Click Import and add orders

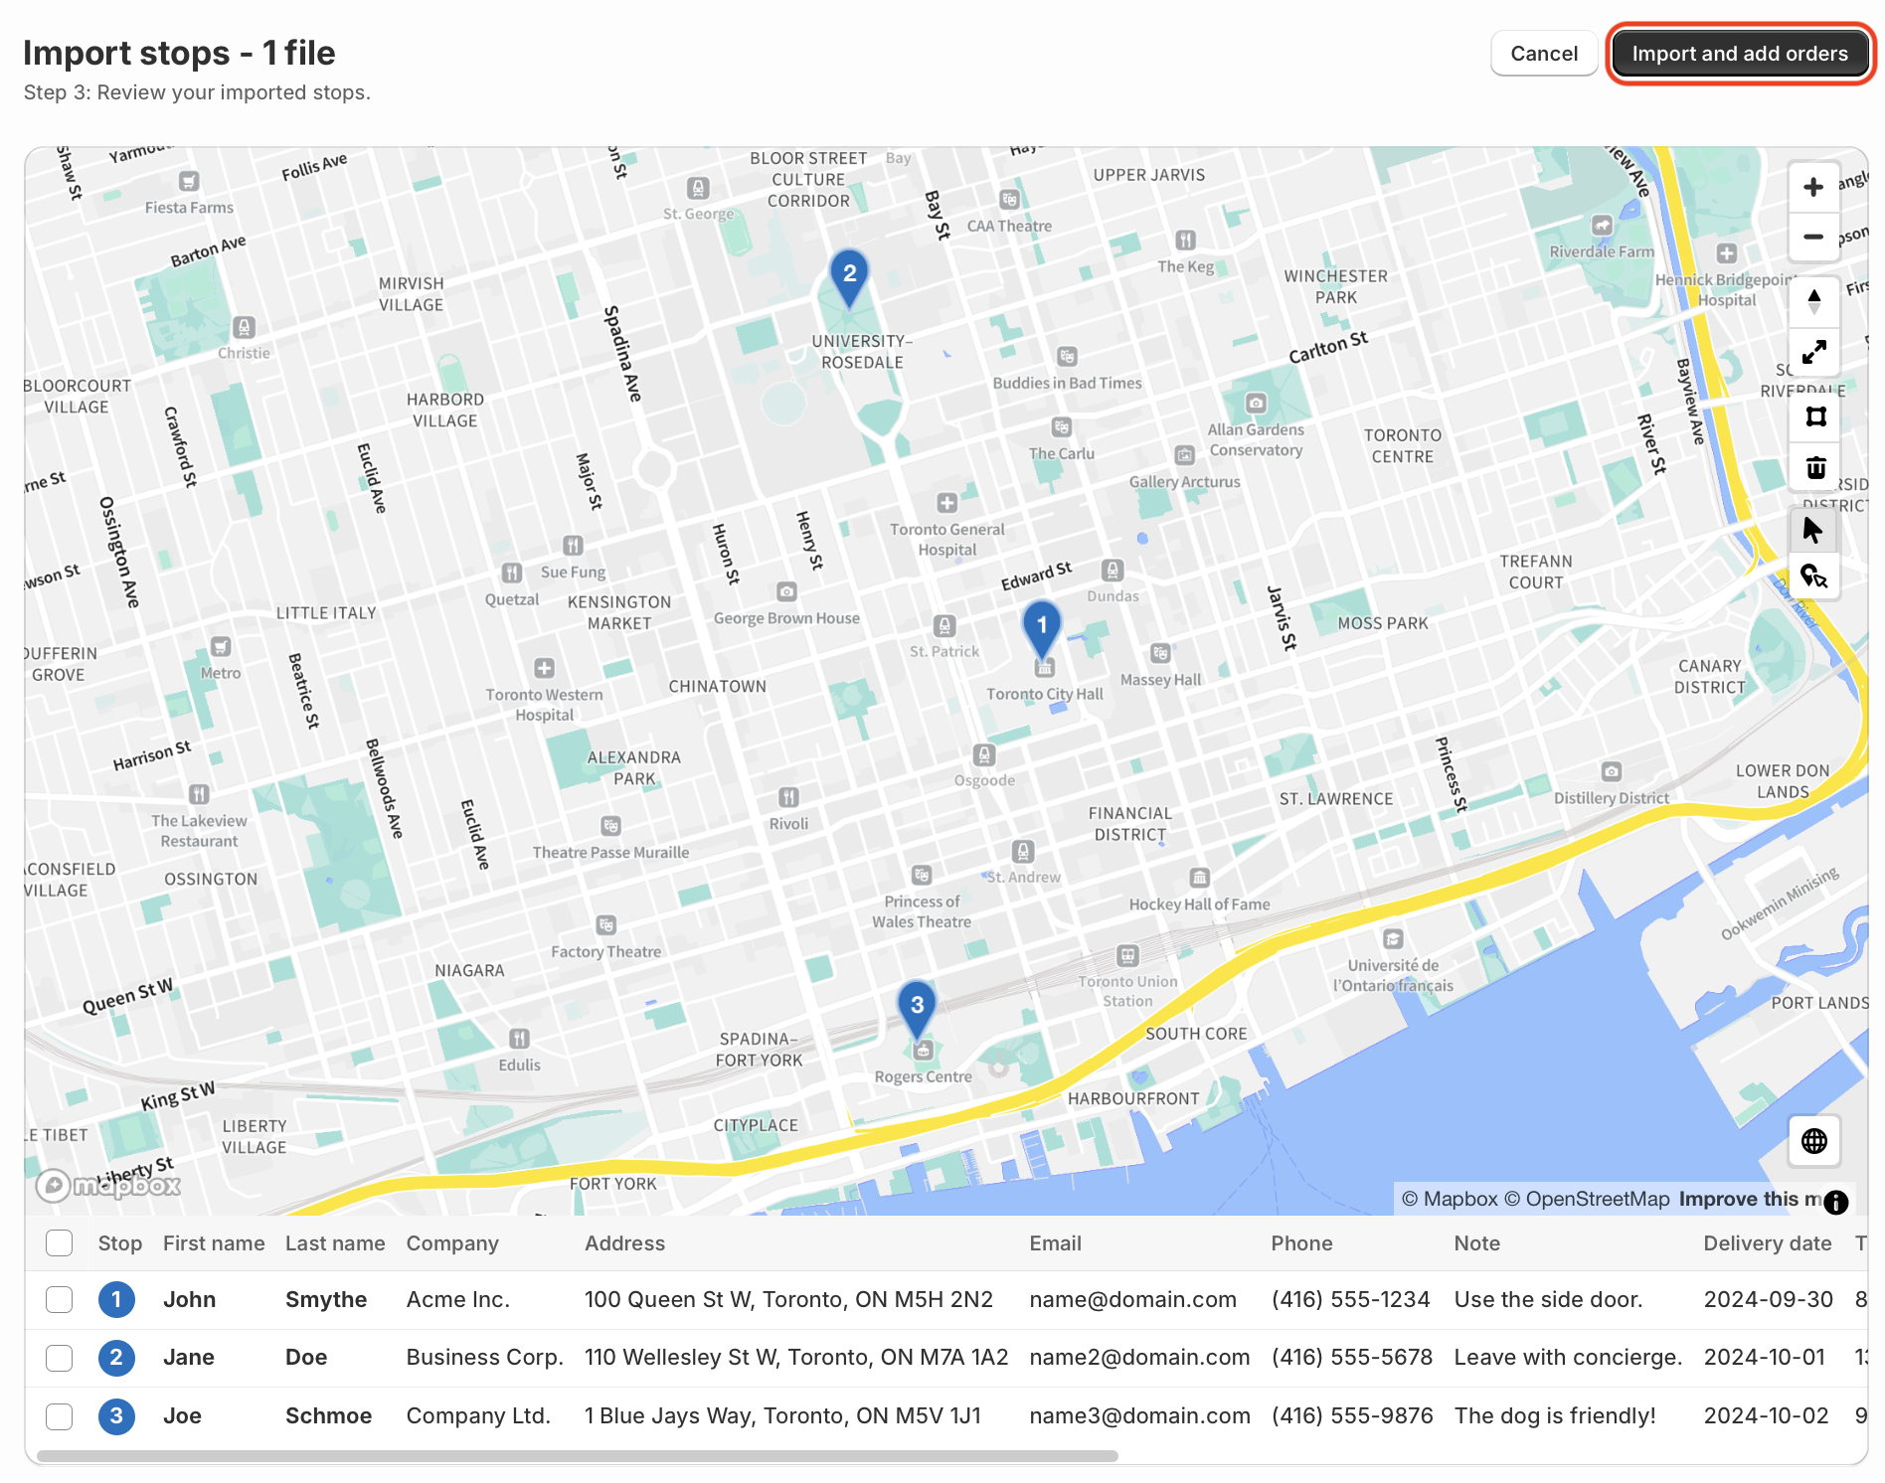click(1740, 54)
